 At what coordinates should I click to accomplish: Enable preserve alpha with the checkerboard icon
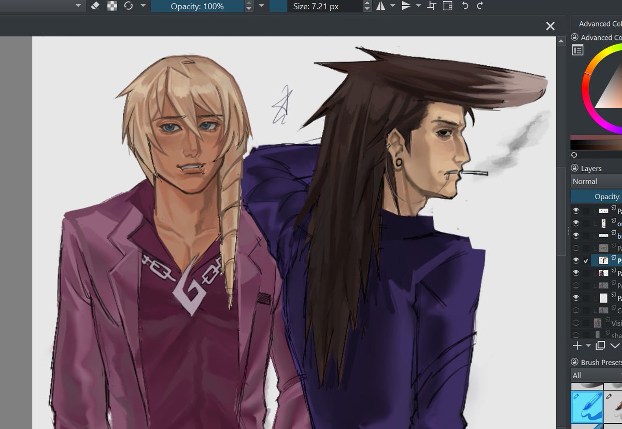pos(111,6)
